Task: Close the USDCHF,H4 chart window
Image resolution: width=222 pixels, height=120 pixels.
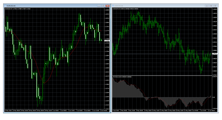Action: [x=215, y=6]
